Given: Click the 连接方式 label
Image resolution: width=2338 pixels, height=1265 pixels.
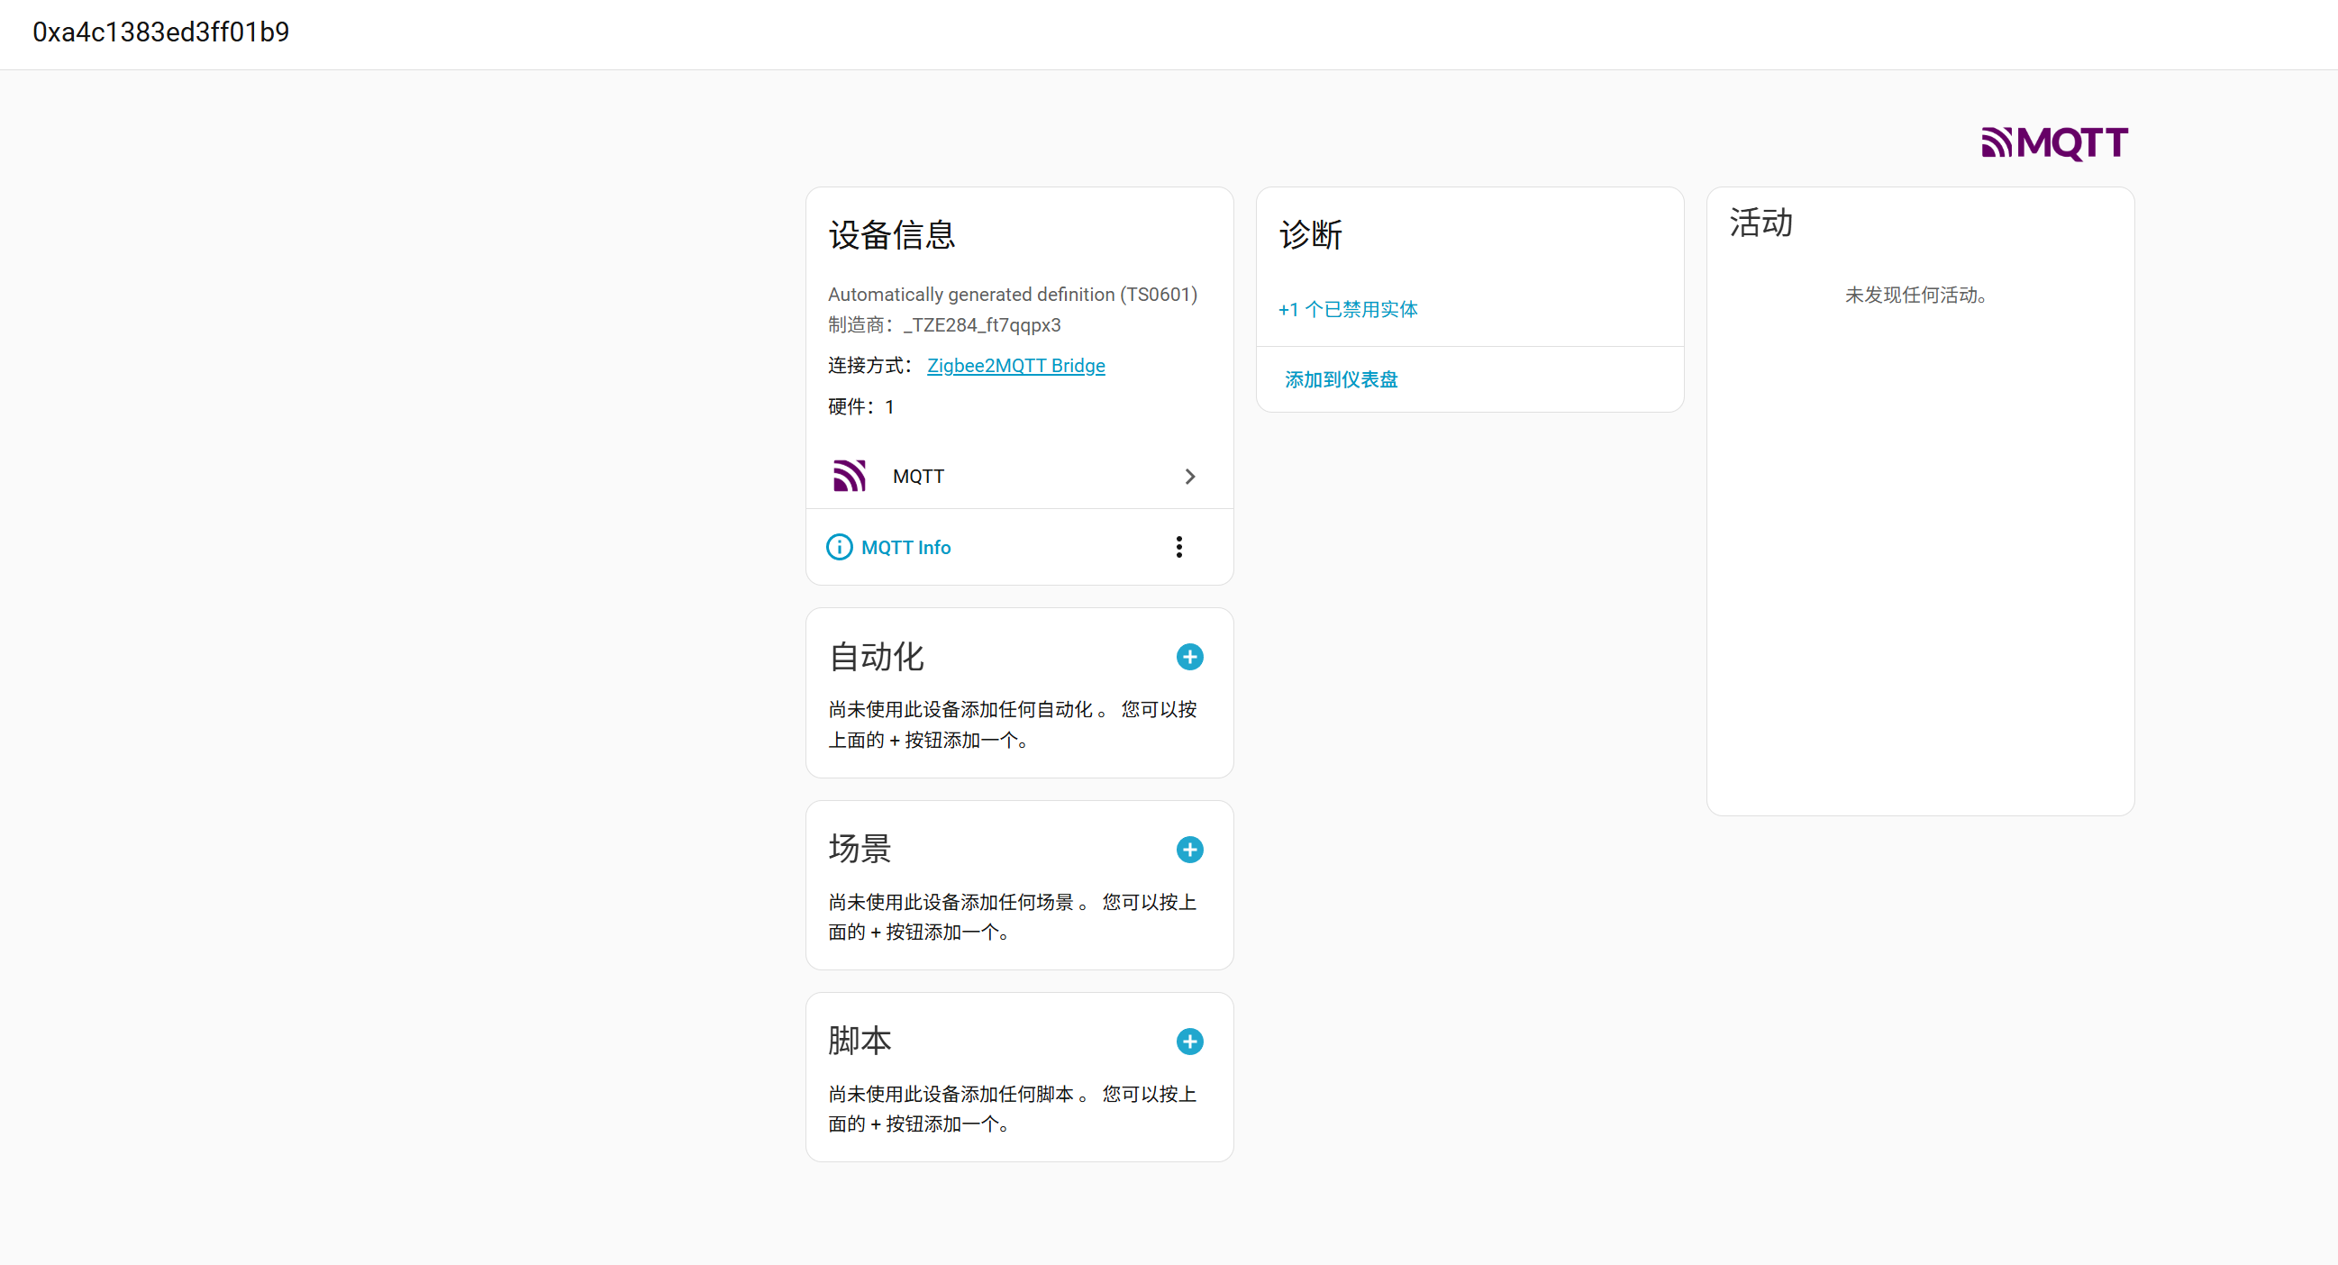Looking at the screenshot, I should (870, 366).
